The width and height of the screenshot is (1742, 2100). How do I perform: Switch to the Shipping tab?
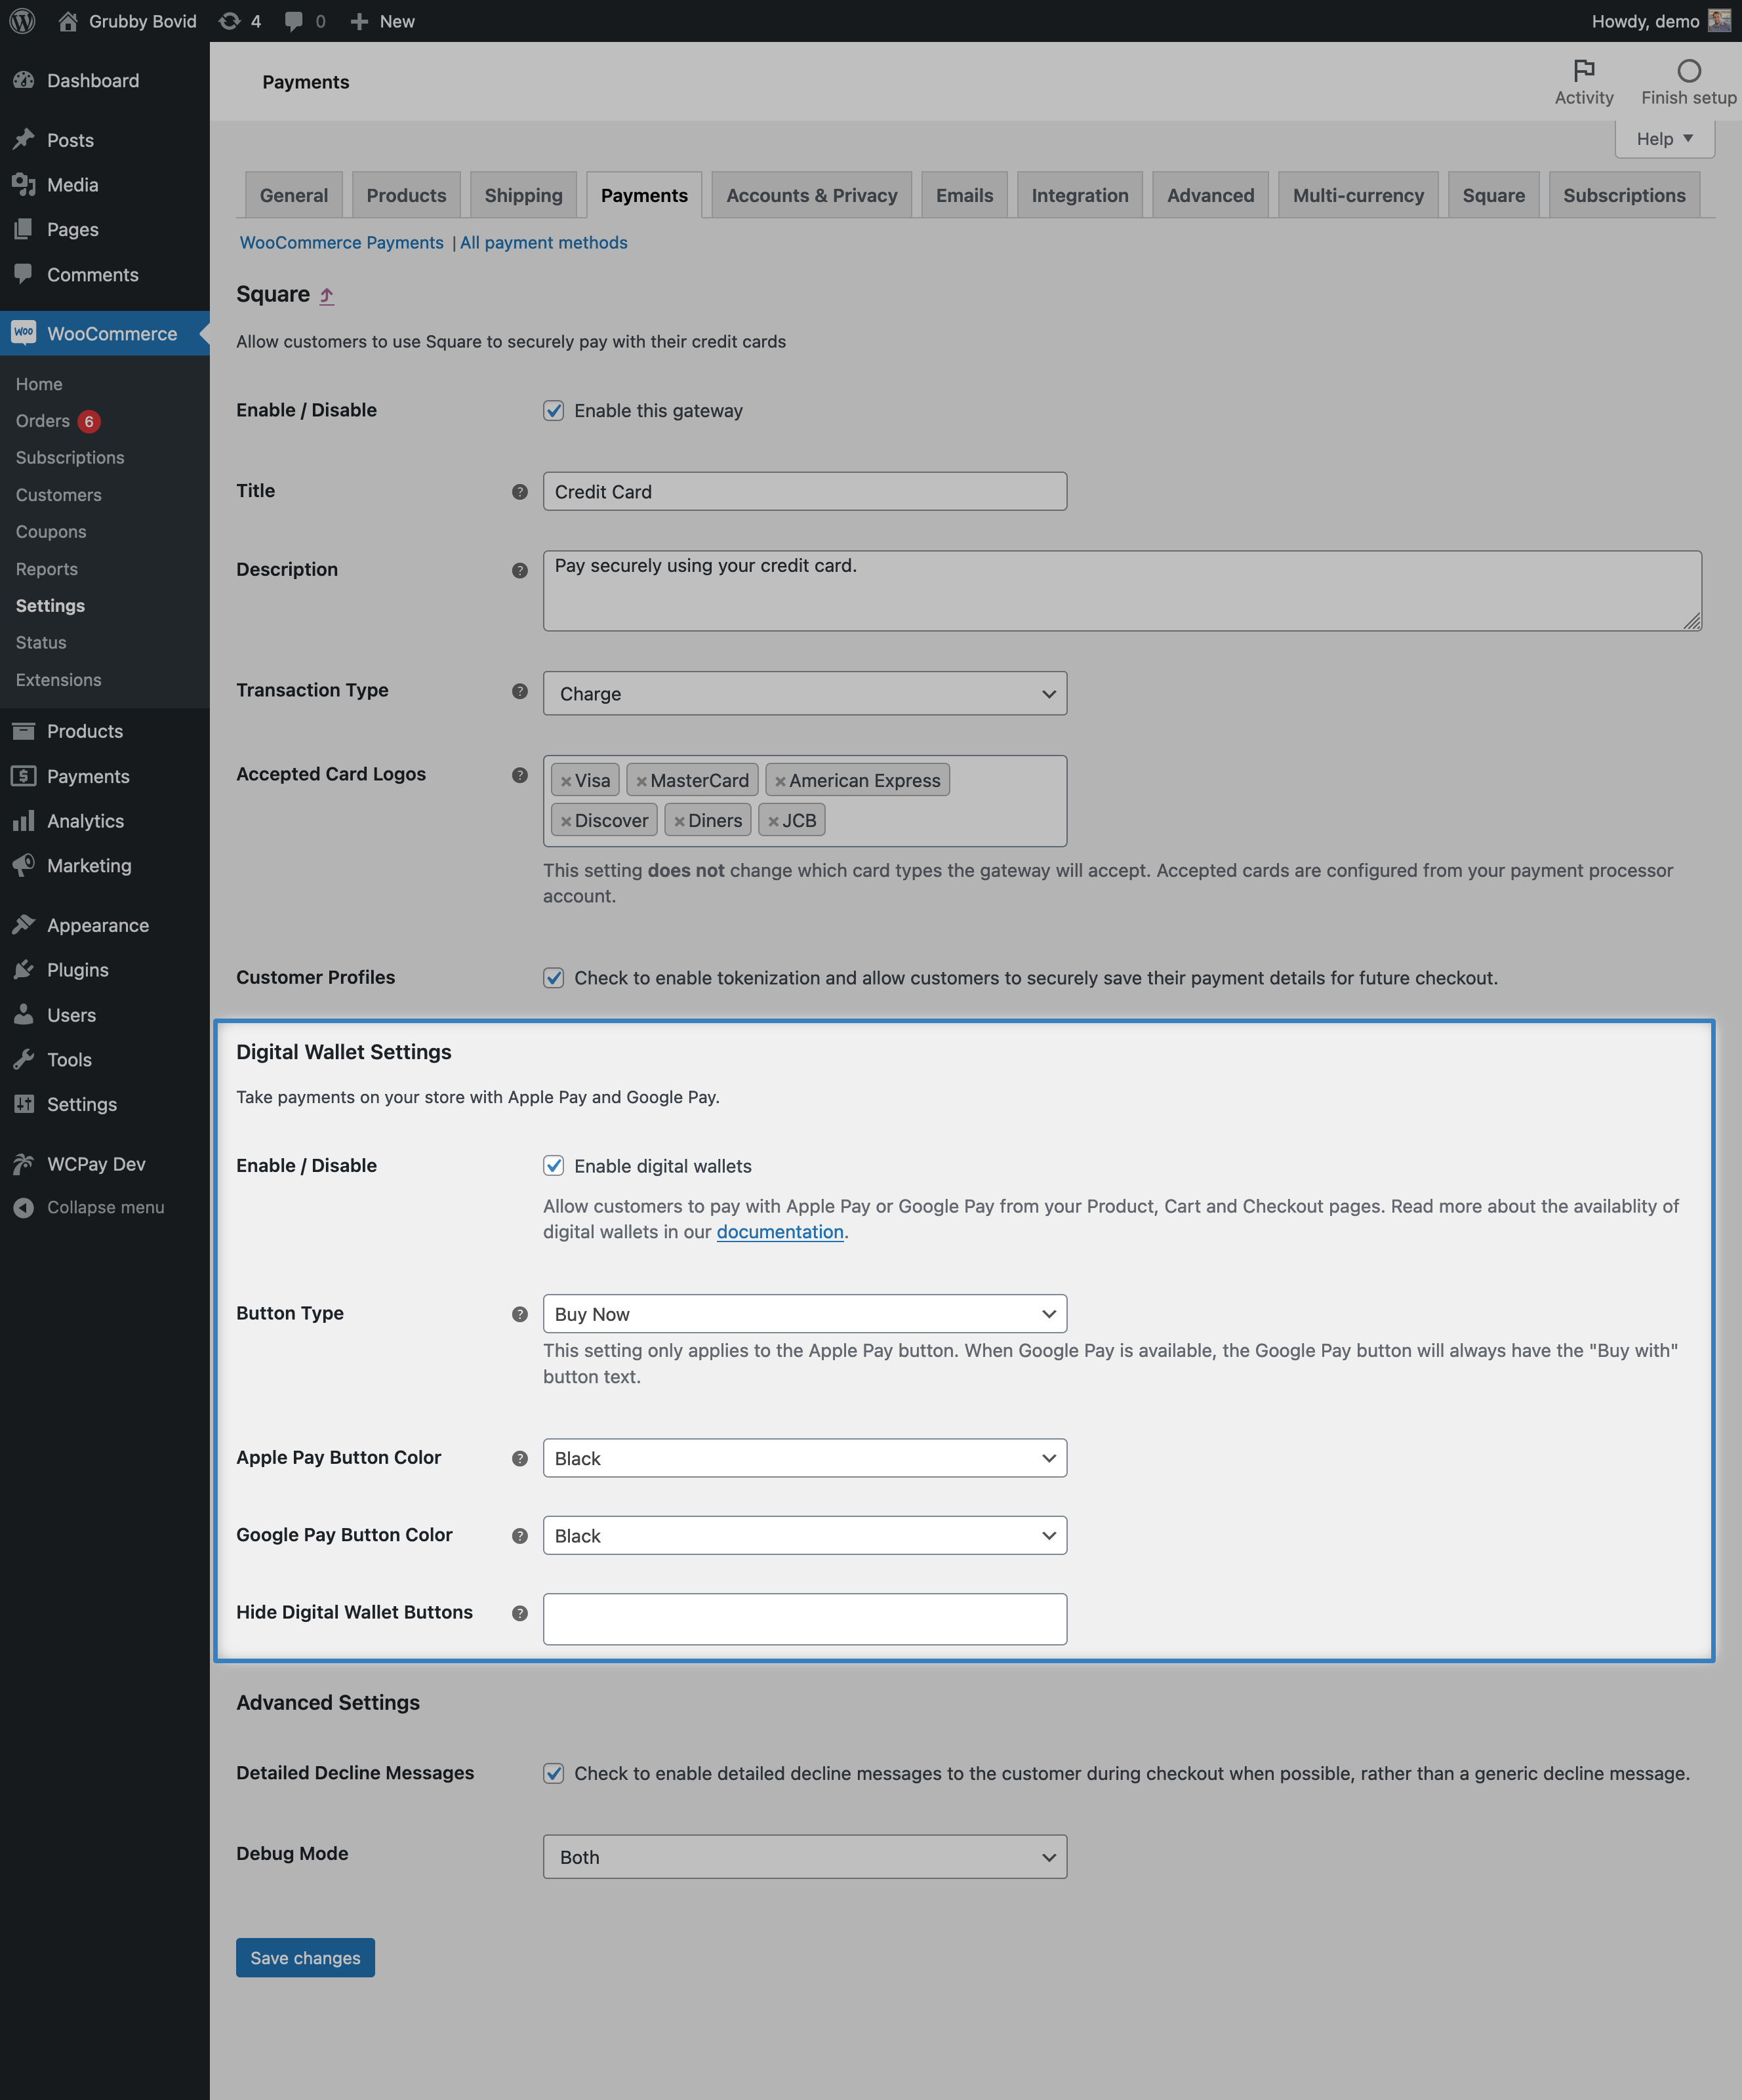click(523, 195)
